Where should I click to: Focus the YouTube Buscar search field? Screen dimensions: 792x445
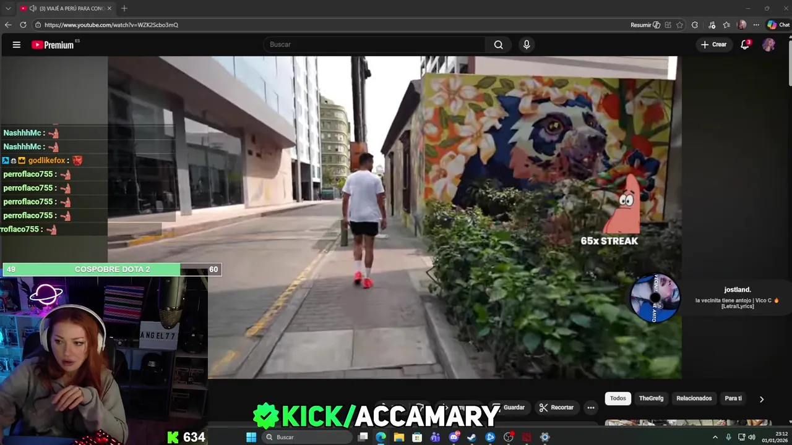tap(374, 44)
